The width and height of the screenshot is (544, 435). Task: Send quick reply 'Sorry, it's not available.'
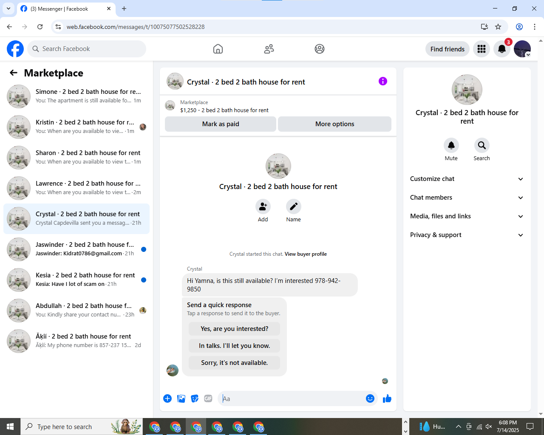coord(234,363)
